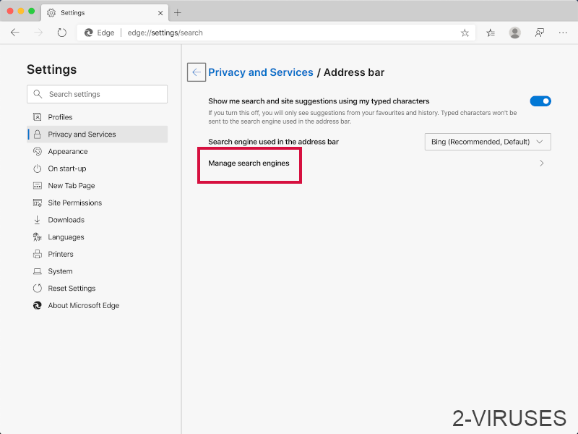Image resolution: width=578 pixels, height=434 pixels.
Task: Click the Downloads arrow icon in sidebar
Action: pyautogui.click(x=38, y=220)
